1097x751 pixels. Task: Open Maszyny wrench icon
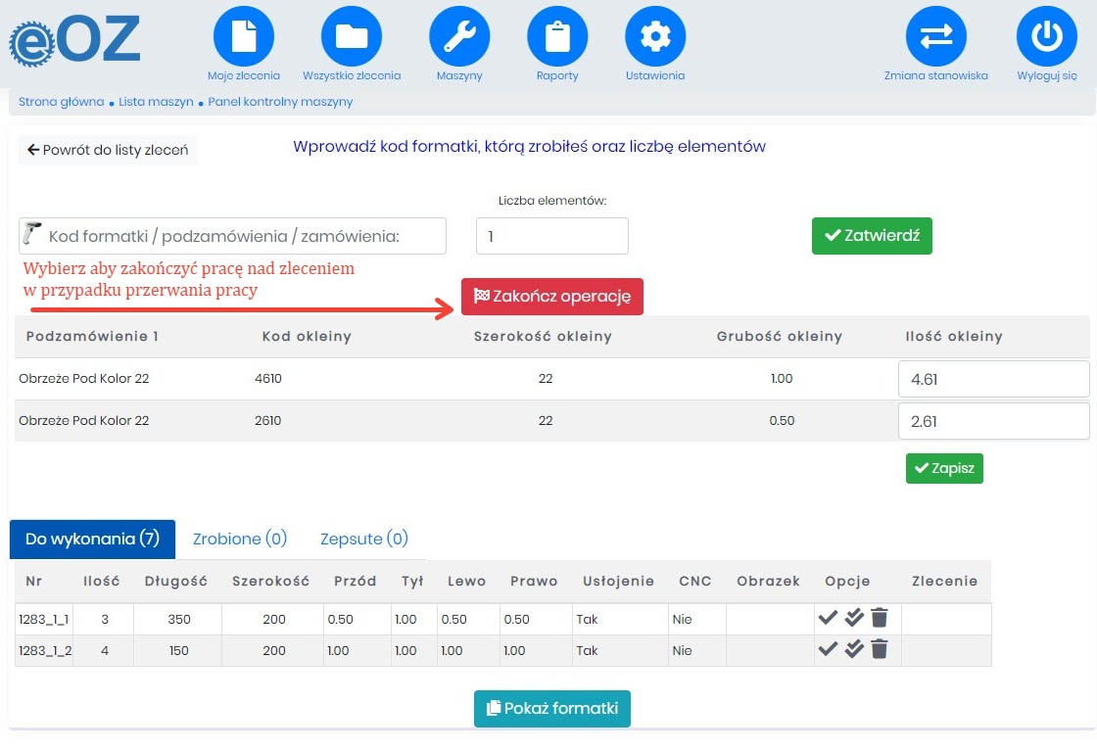(459, 36)
